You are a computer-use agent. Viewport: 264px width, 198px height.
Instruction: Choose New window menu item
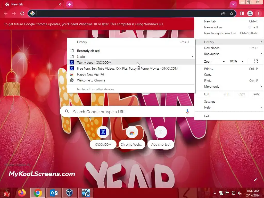(x=229, y=27)
